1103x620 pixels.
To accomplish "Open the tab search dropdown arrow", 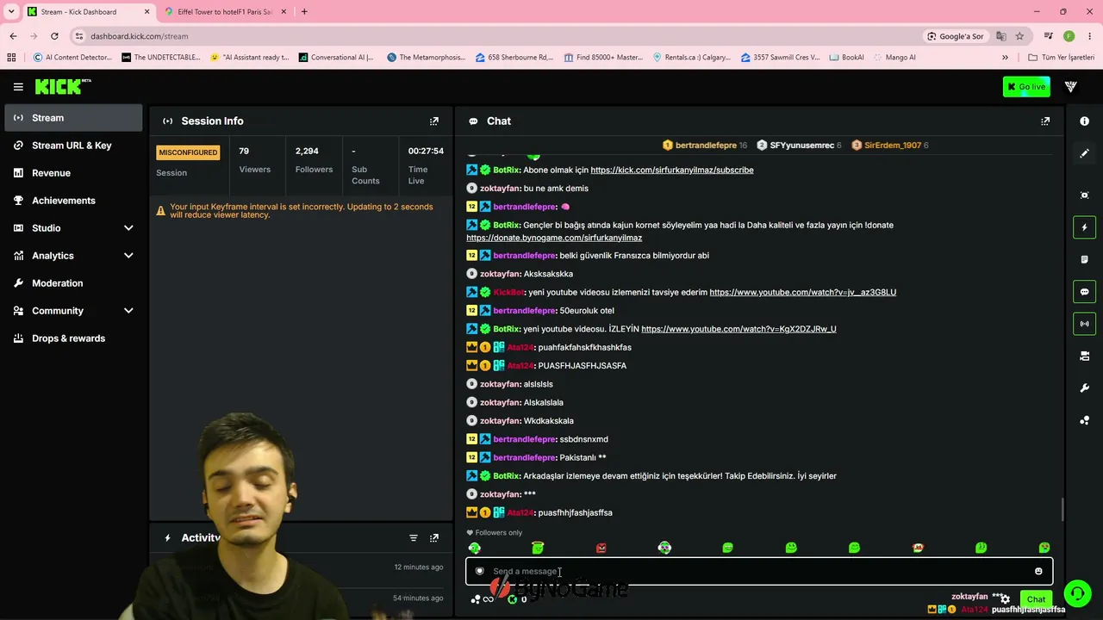I will [x=11, y=11].
